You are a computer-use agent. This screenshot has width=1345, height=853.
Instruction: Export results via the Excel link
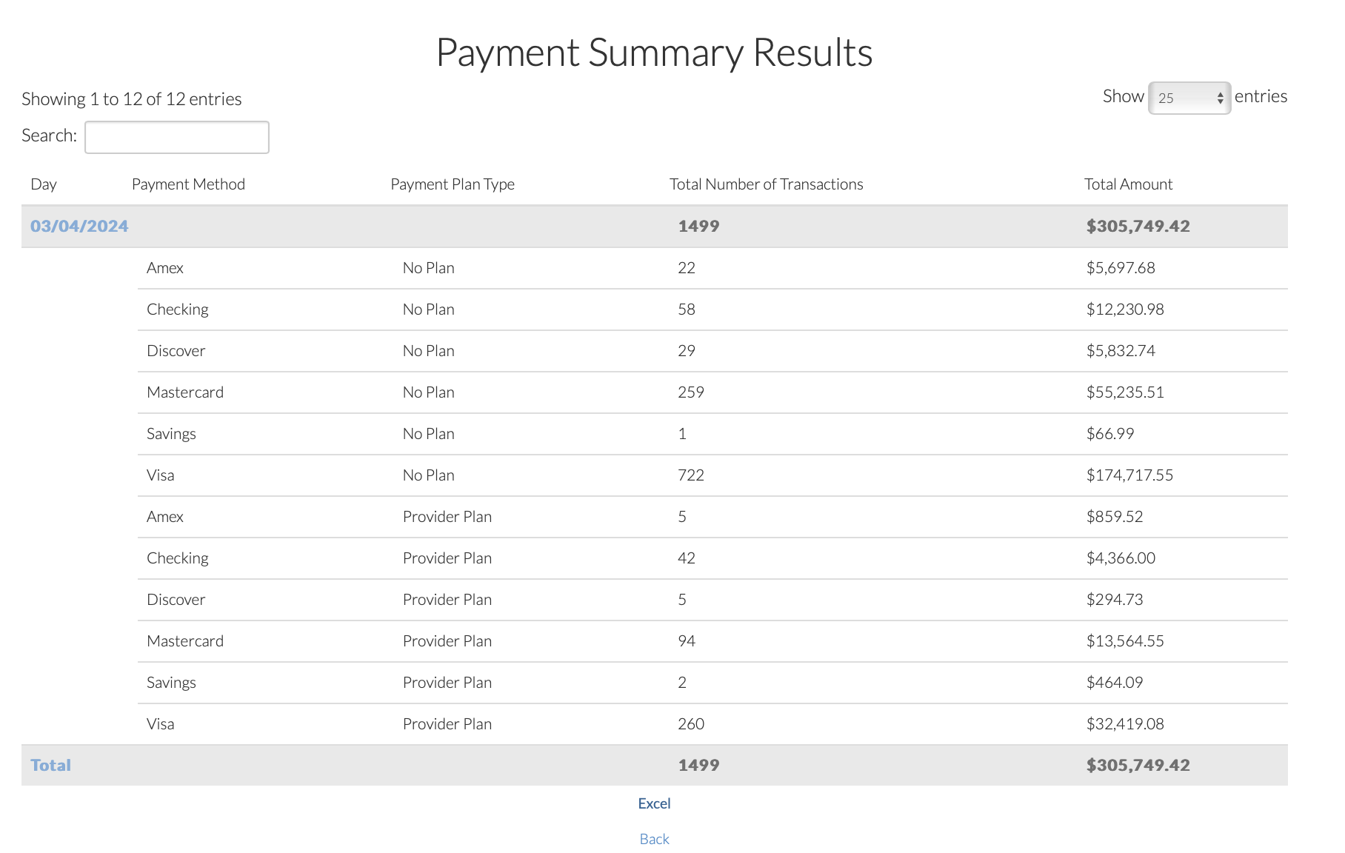point(654,803)
